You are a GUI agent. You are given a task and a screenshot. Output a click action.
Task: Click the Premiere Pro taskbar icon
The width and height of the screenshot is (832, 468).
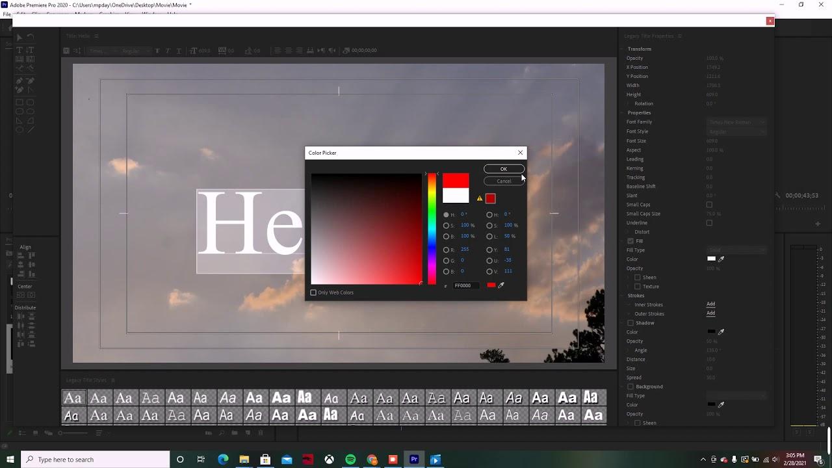tap(414, 460)
